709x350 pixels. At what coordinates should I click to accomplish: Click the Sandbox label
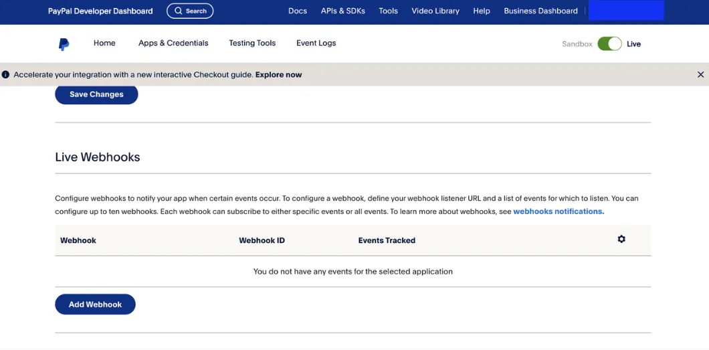577,44
